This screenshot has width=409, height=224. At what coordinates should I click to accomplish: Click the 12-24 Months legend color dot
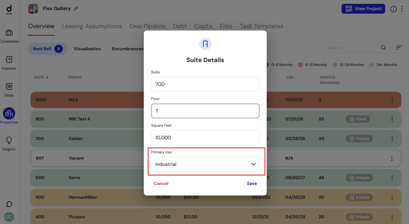335,65
